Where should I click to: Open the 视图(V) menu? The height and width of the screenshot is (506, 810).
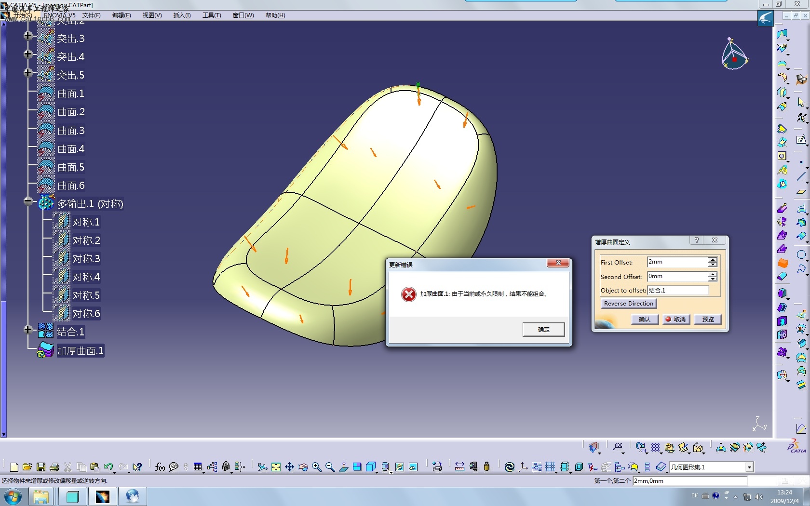152,15
